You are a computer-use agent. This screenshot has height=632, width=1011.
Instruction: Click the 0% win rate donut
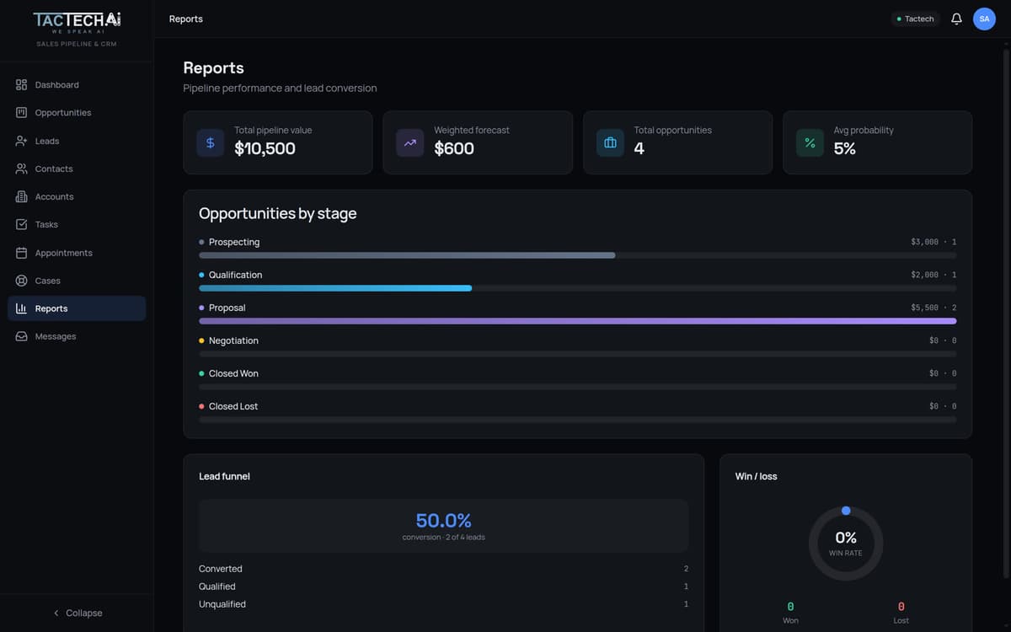[x=846, y=544]
